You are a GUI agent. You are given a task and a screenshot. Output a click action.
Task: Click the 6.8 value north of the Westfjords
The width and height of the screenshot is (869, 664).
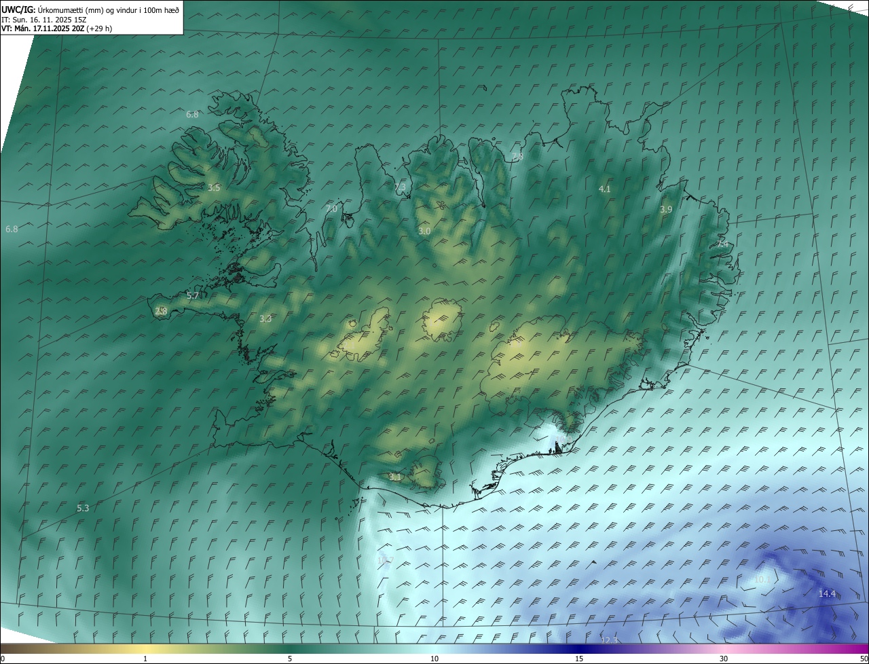click(x=192, y=114)
